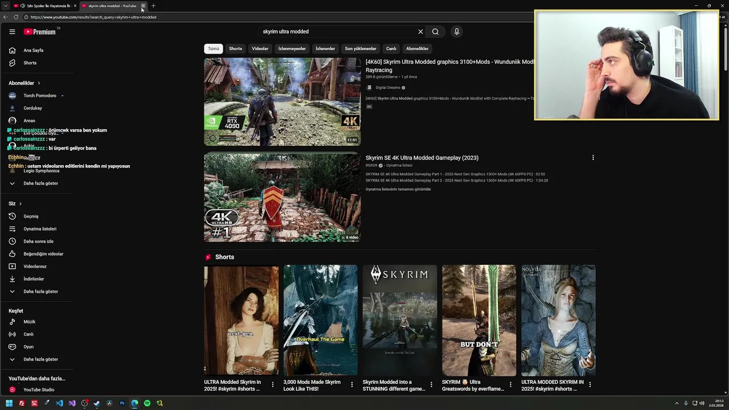Viewport: 729px width, 410px height.
Task: Click the browser address bar URL
Action: 93,17
